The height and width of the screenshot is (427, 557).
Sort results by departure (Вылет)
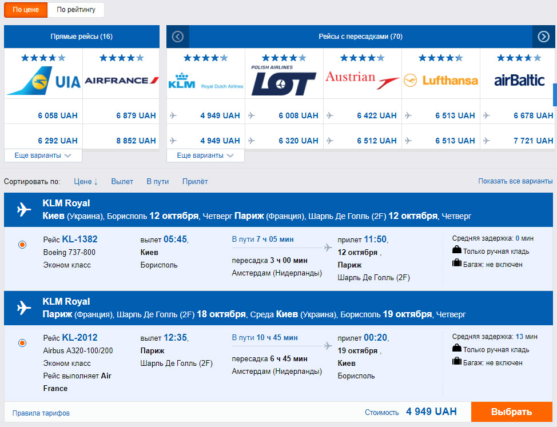[122, 181]
